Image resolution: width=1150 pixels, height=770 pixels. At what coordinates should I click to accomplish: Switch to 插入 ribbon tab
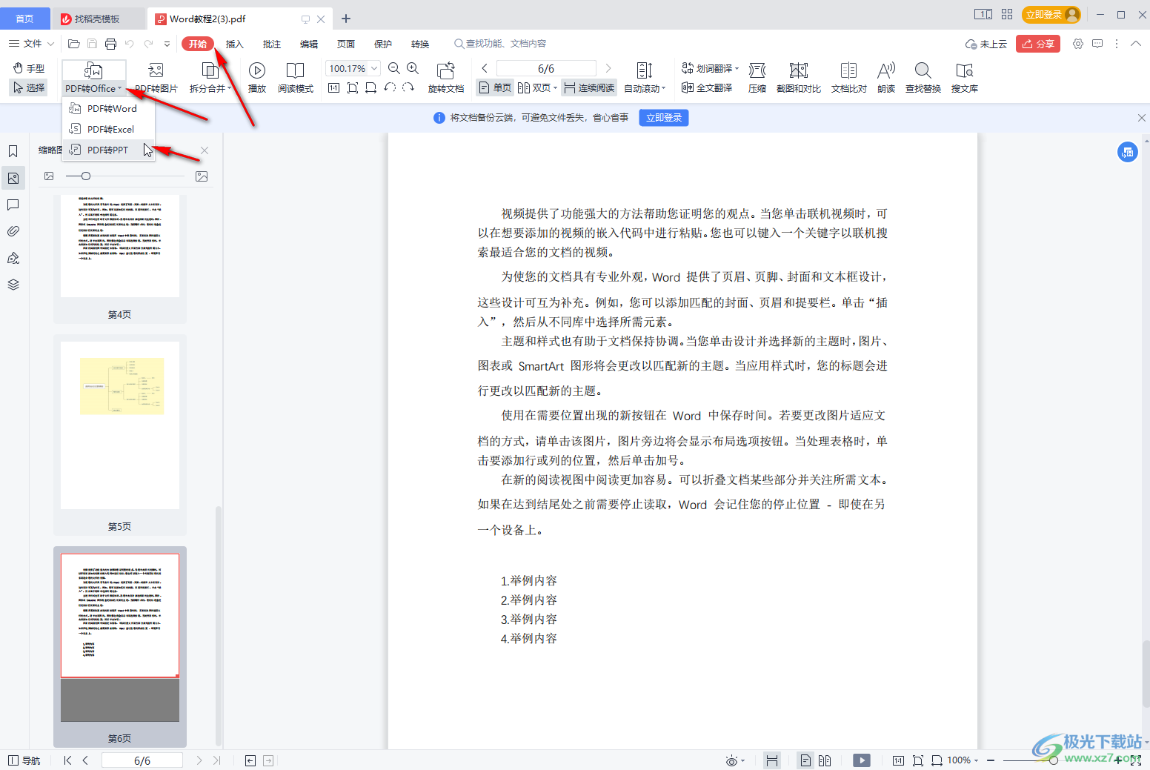(235, 44)
